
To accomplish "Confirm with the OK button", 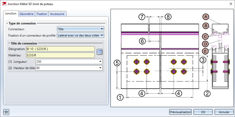I will coord(203,112).
